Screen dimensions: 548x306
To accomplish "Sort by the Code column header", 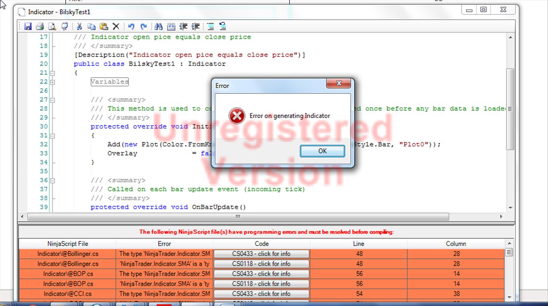I will (x=262, y=244).
